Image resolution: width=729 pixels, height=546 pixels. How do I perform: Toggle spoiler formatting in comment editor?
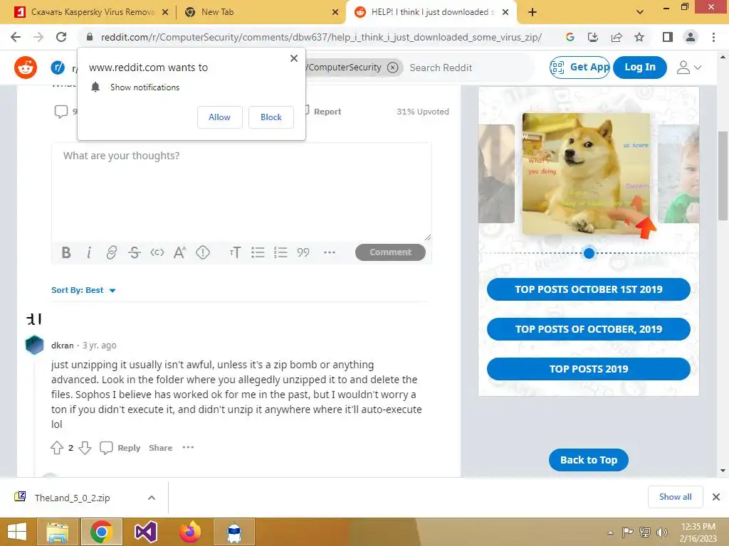pos(203,252)
